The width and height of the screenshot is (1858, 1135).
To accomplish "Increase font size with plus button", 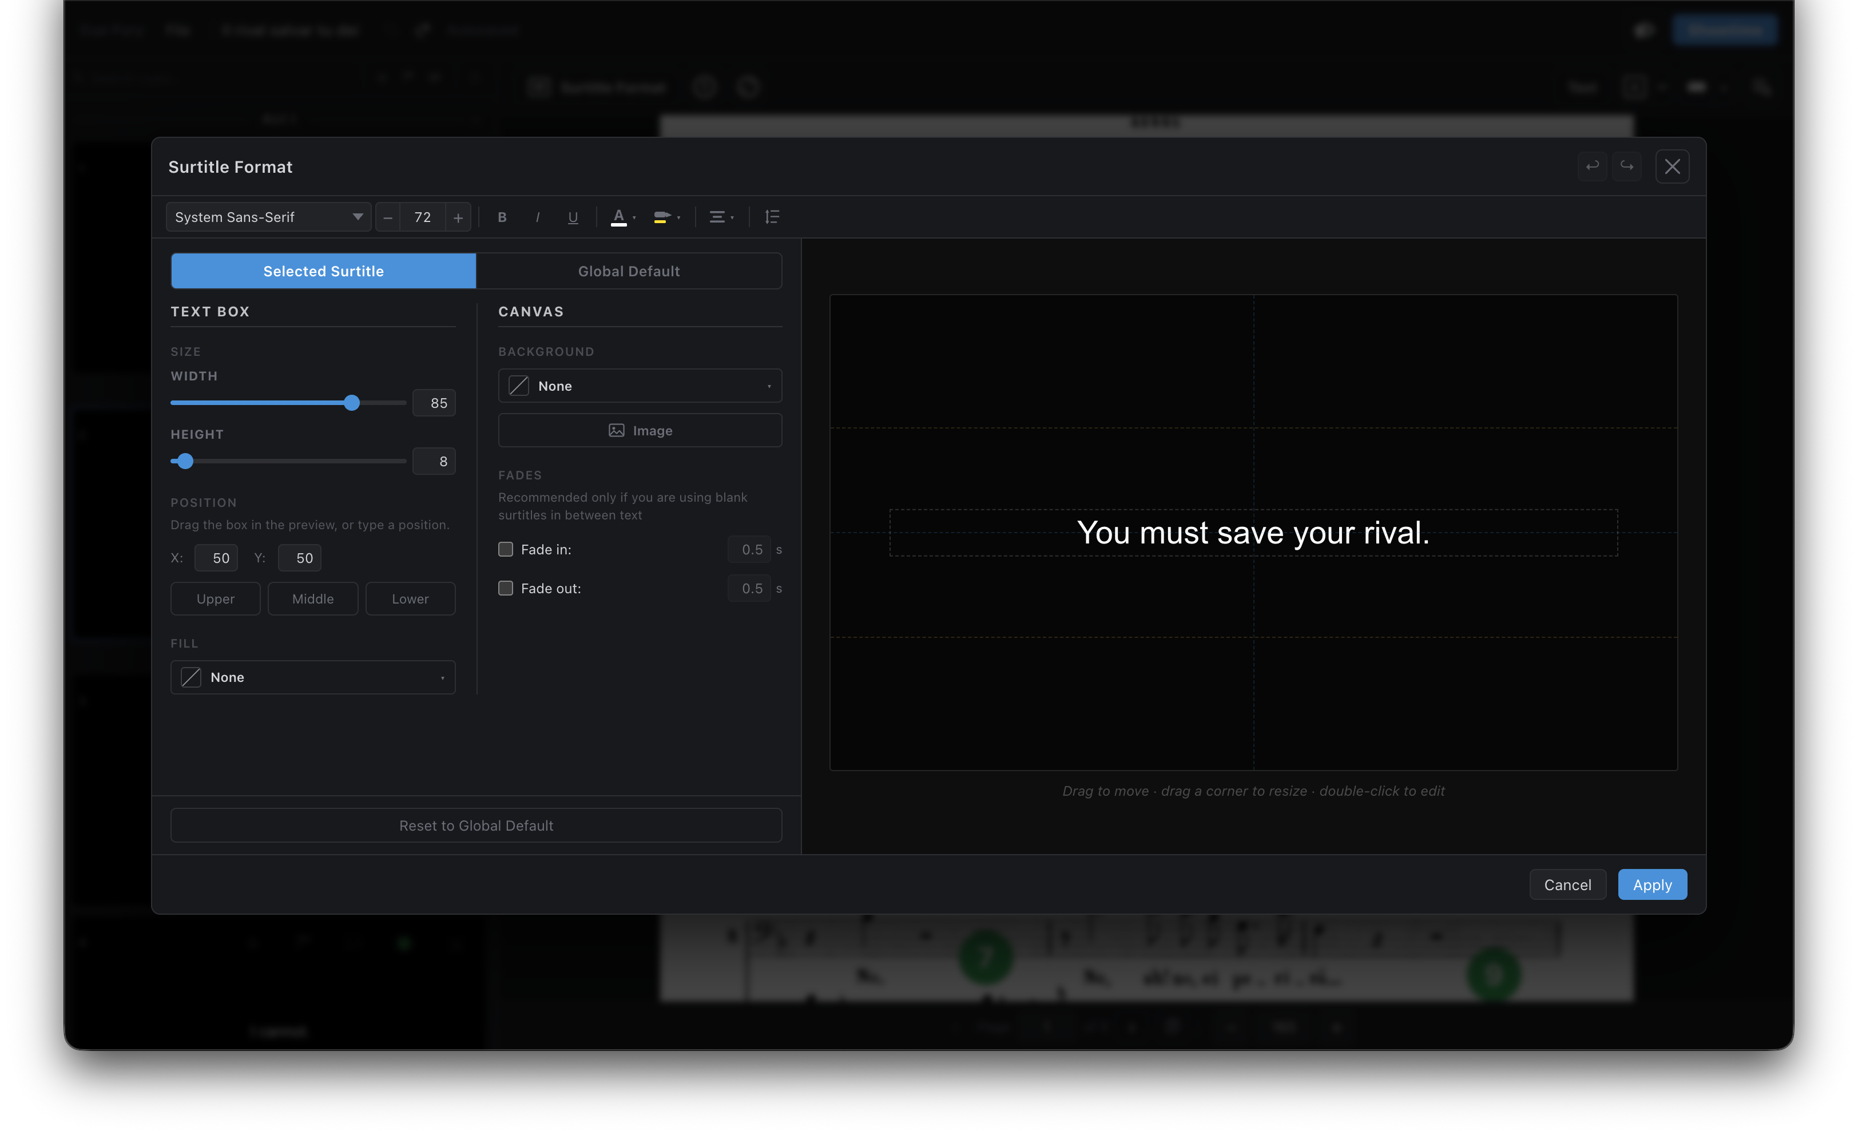I will click(458, 217).
